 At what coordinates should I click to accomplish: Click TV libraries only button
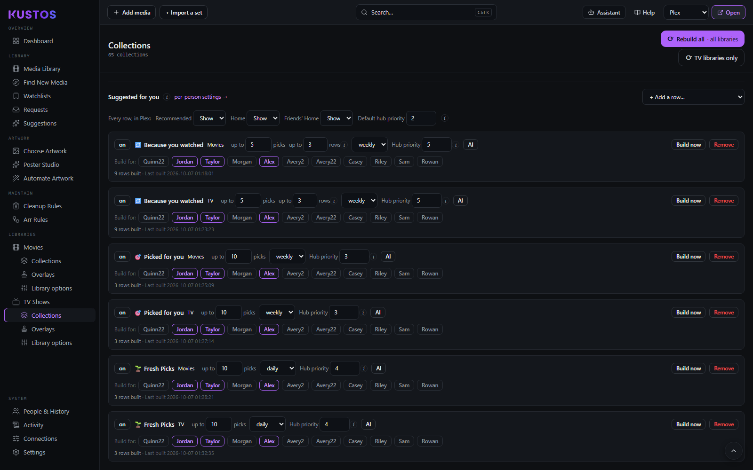(711, 58)
